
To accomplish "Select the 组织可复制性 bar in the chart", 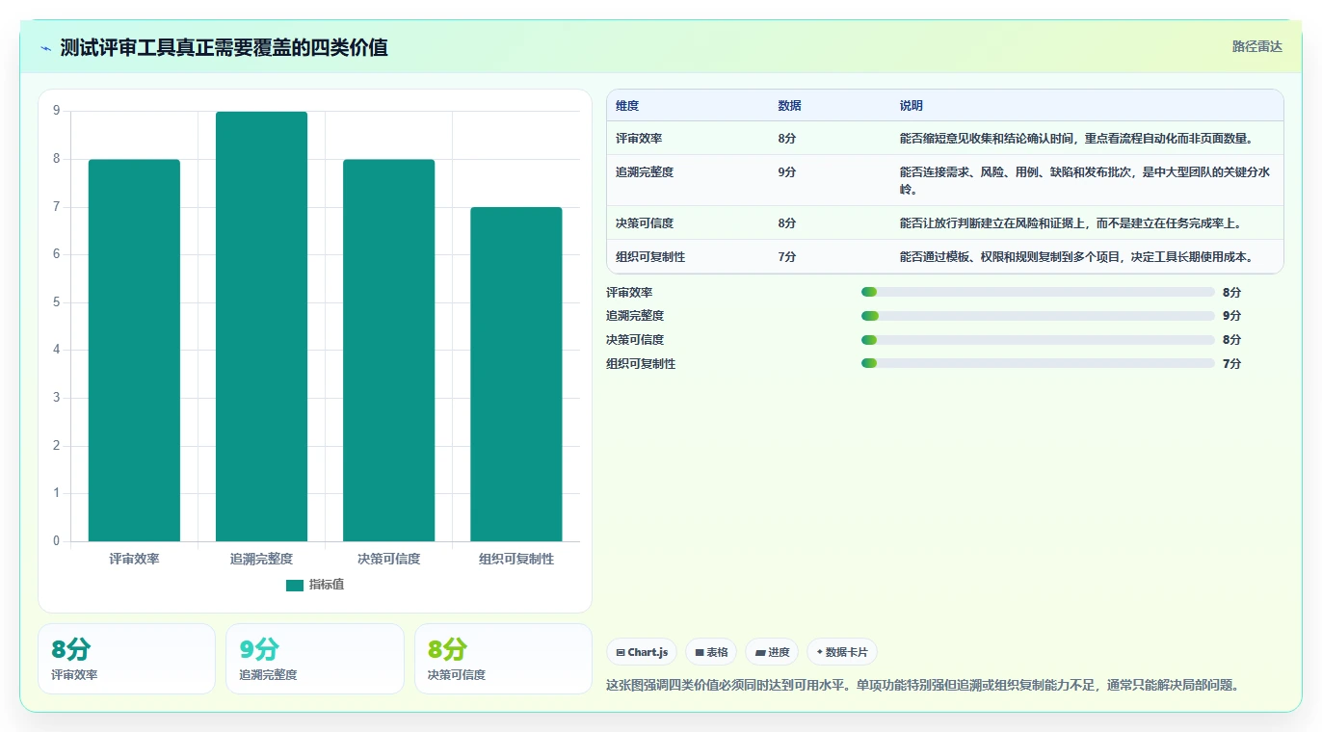I will [516, 375].
